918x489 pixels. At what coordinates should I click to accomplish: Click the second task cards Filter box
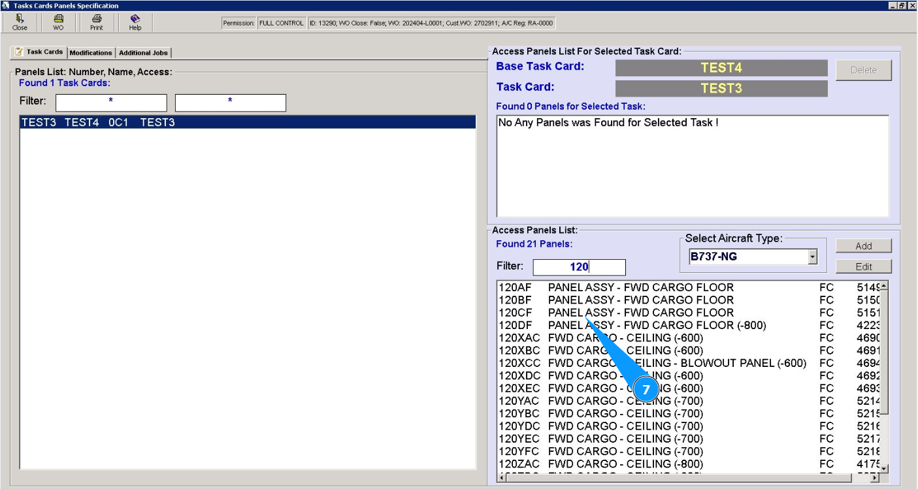[x=231, y=103]
